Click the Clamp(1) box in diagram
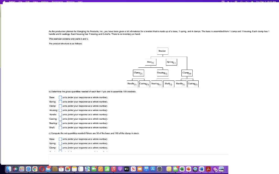 coord(139,73)
